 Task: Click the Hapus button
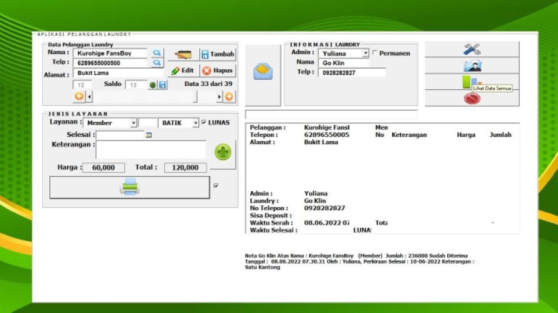tap(219, 70)
